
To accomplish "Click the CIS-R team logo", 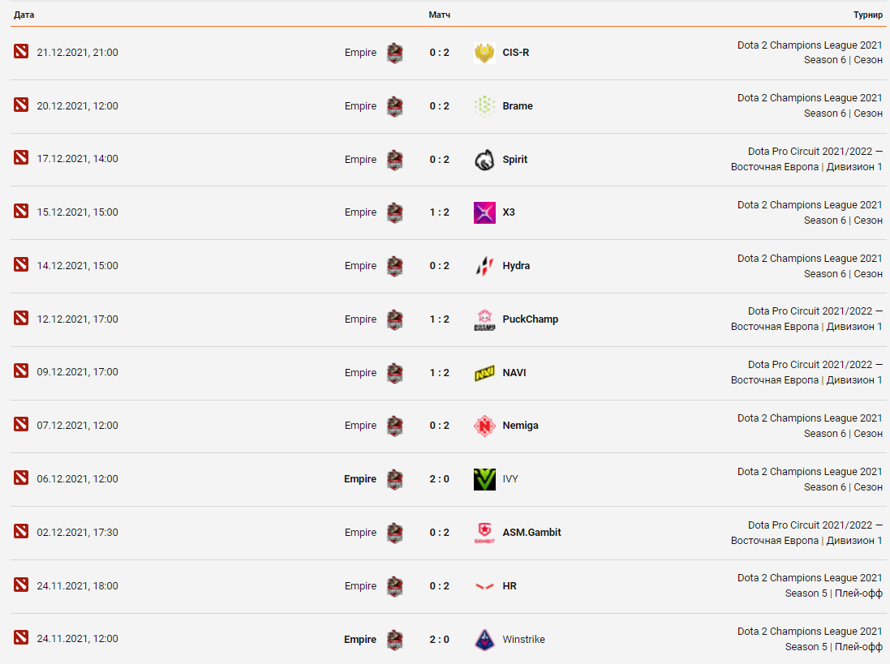I will (x=484, y=54).
